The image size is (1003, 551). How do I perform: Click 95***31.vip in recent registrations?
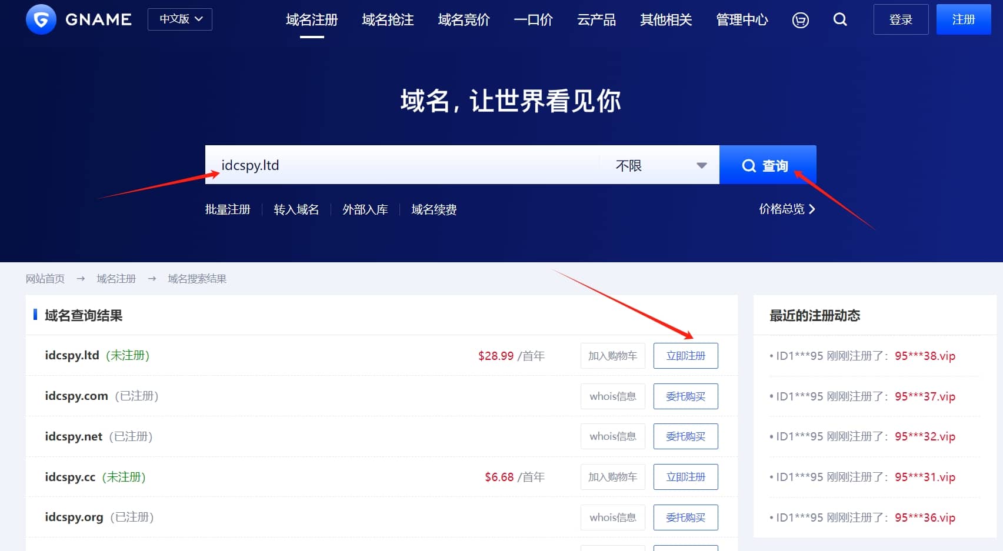925,477
